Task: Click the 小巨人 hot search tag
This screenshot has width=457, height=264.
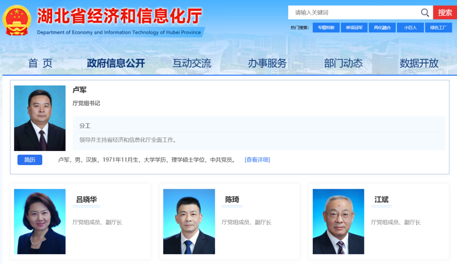Action: point(410,28)
